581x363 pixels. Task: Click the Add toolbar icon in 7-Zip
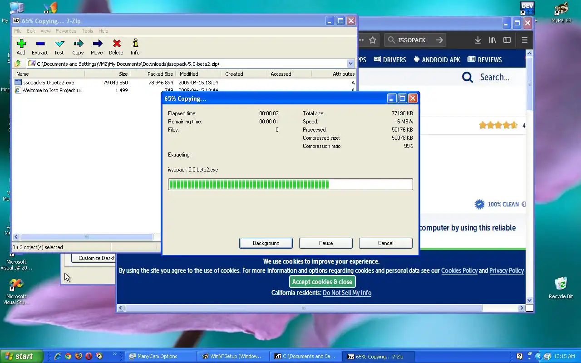21,44
